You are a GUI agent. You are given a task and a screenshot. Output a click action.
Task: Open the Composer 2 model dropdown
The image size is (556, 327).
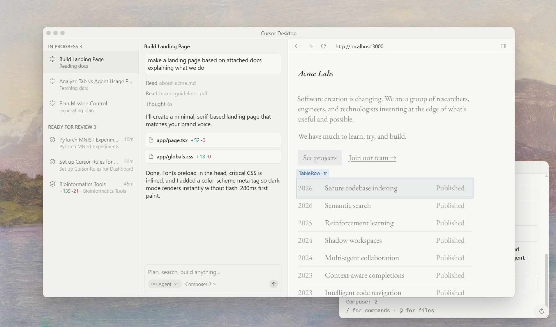201,284
